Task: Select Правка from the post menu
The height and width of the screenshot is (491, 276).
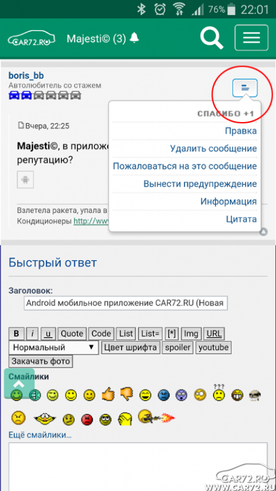Action: point(241,130)
